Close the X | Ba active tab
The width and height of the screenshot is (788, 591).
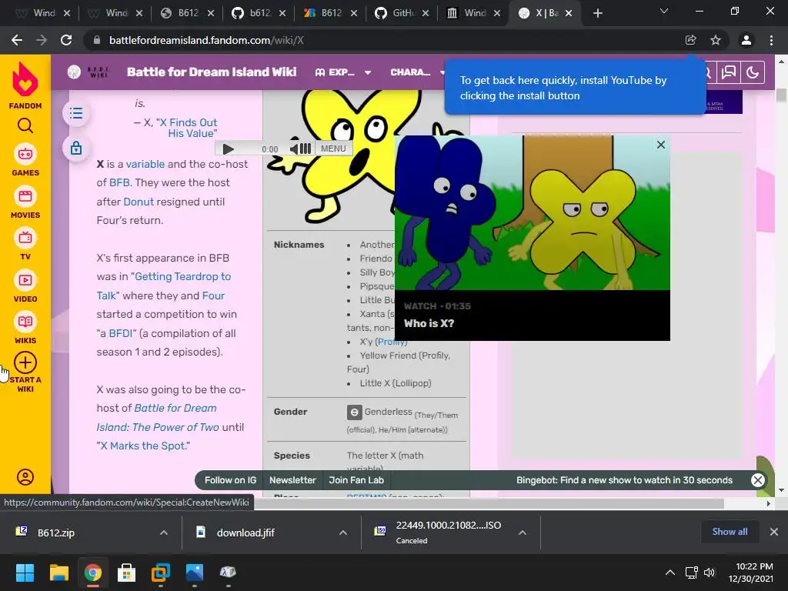pyautogui.click(x=569, y=13)
